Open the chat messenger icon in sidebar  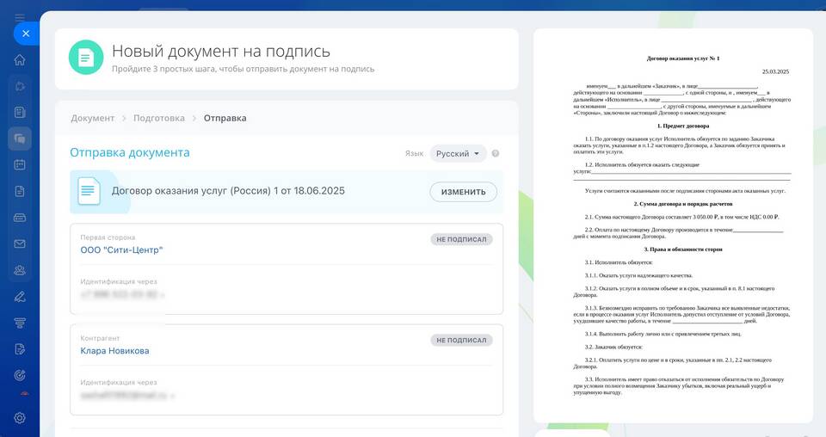20,138
